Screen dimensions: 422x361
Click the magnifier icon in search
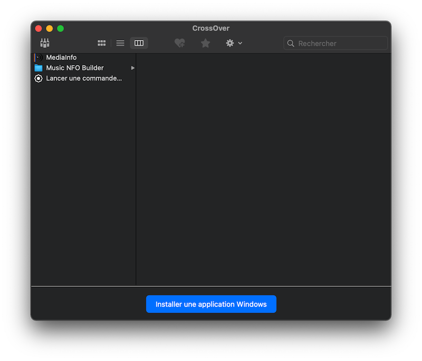[291, 43]
